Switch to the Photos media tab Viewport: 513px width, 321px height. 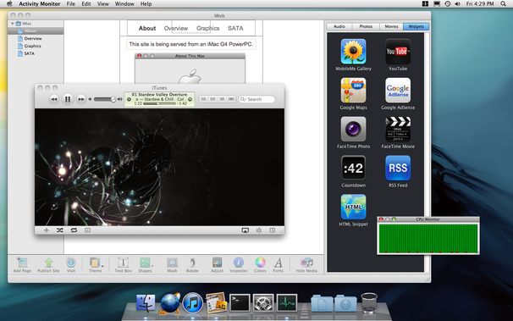pos(366,26)
